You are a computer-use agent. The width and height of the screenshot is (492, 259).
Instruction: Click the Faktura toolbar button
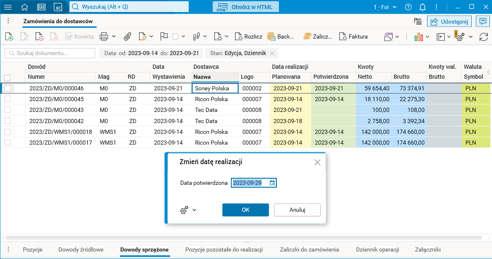point(353,37)
